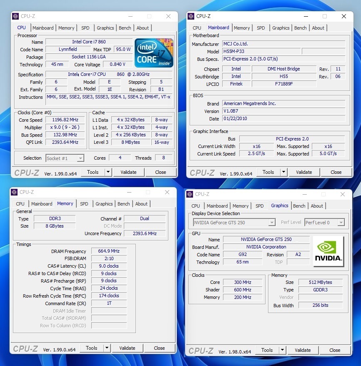Click the Instructions list field
361x366 pixels.
[109, 100]
